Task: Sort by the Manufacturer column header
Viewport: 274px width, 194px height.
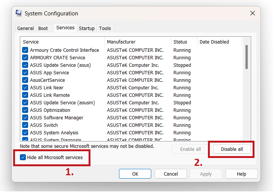Action: coord(138,42)
